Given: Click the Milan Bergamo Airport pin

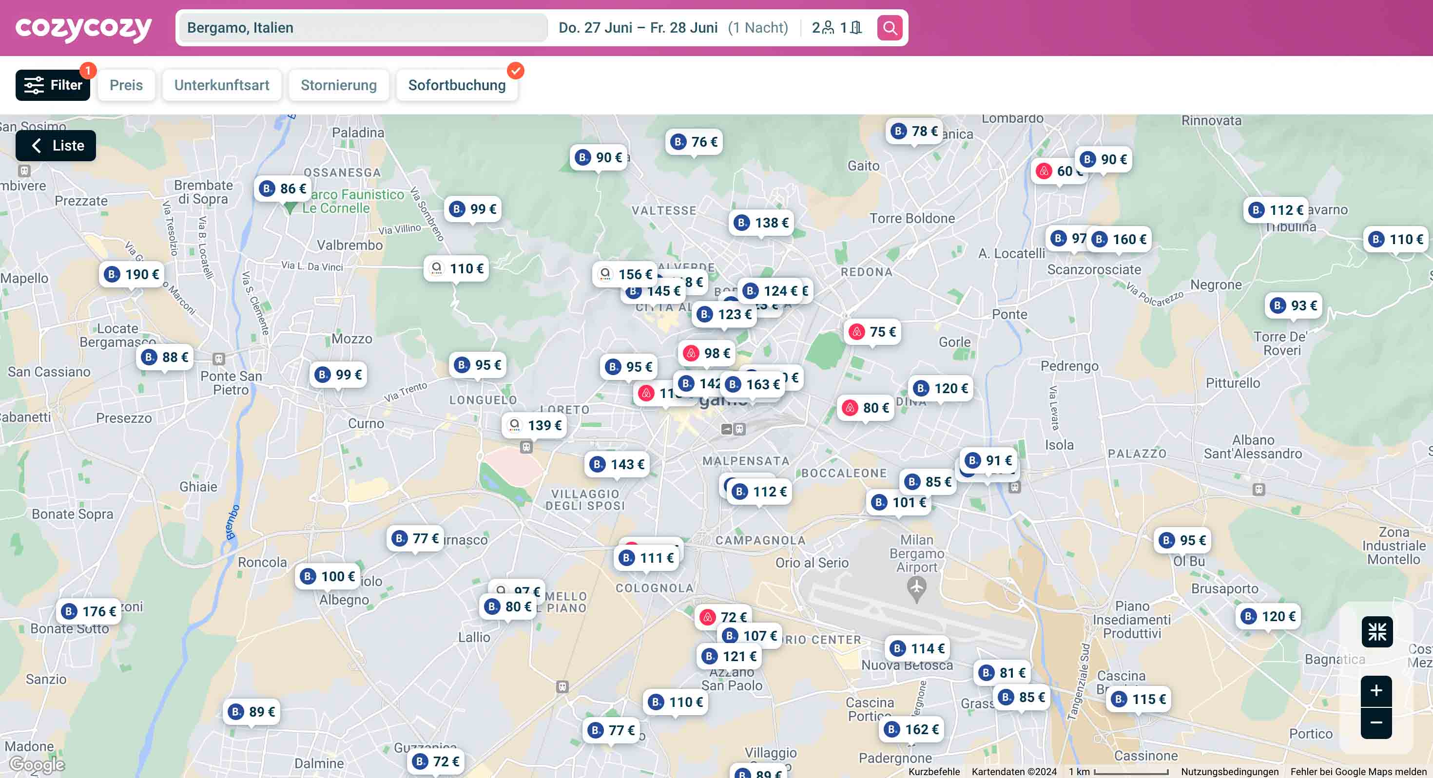Looking at the screenshot, I should pos(916,589).
